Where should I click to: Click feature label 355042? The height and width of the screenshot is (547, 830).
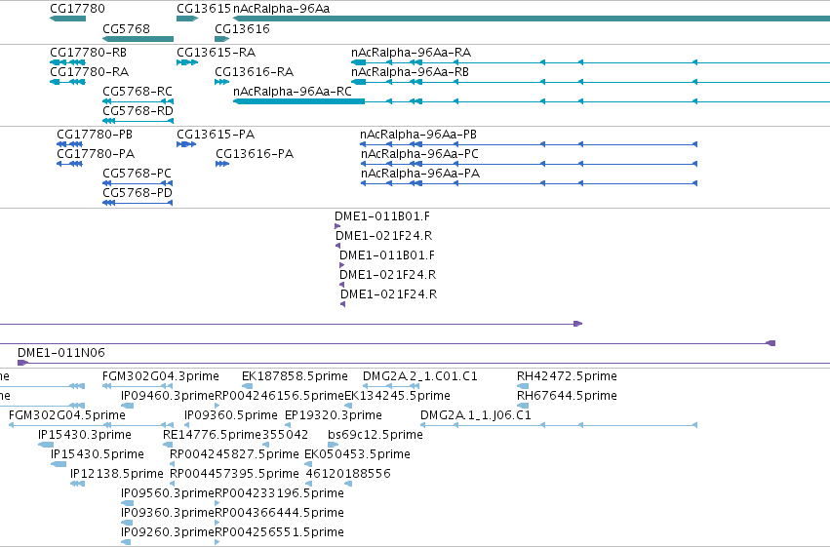pyautogui.click(x=286, y=435)
